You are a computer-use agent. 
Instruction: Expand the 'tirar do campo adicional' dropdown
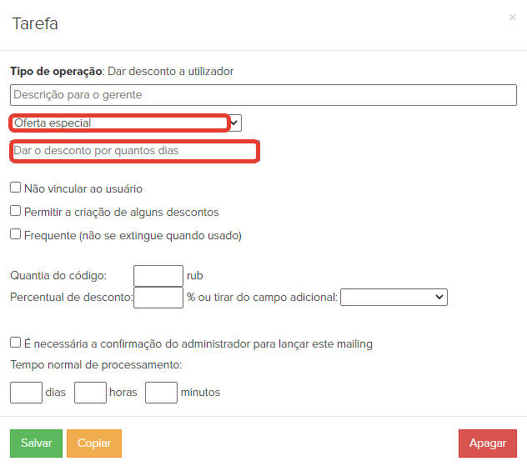pyautogui.click(x=394, y=297)
